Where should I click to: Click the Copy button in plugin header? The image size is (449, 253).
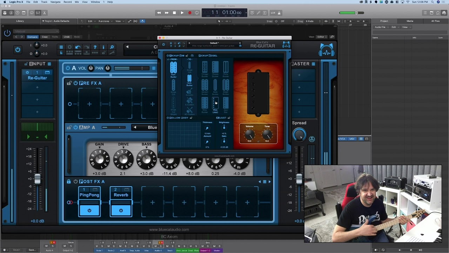tap(45, 37)
